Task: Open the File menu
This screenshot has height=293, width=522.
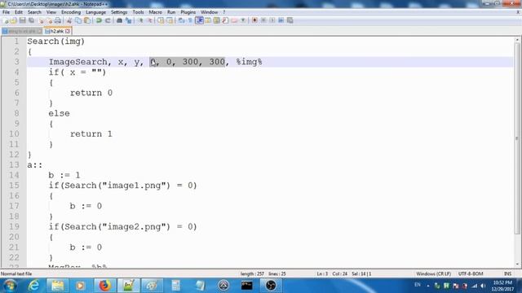Action: [6, 12]
